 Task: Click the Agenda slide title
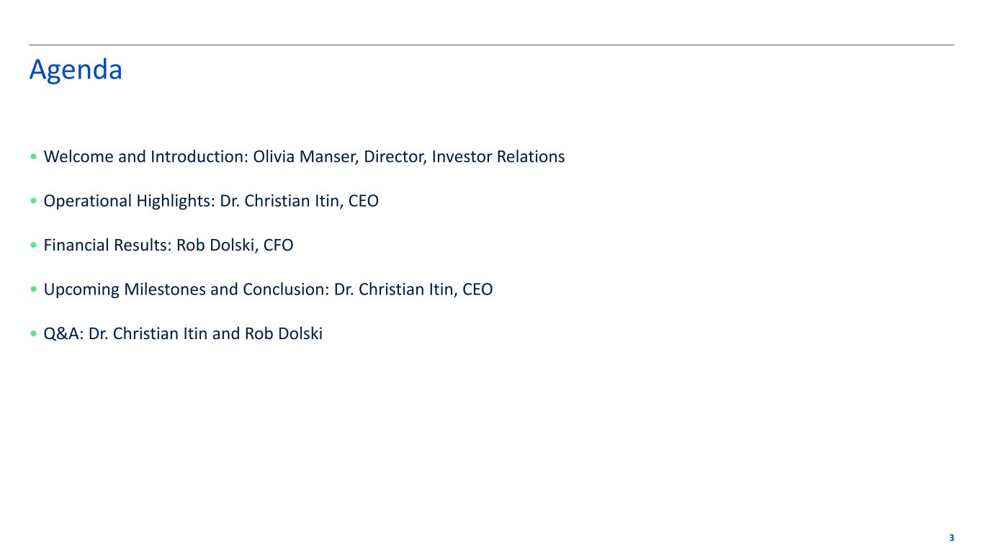pyautogui.click(x=76, y=70)
